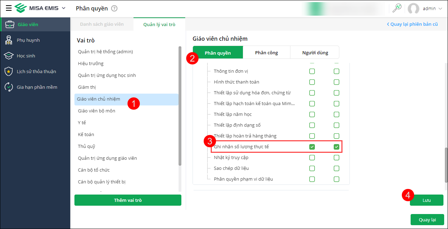
Task: Click Quay lại phiên bản cũ link
Action: coord(412,24)
